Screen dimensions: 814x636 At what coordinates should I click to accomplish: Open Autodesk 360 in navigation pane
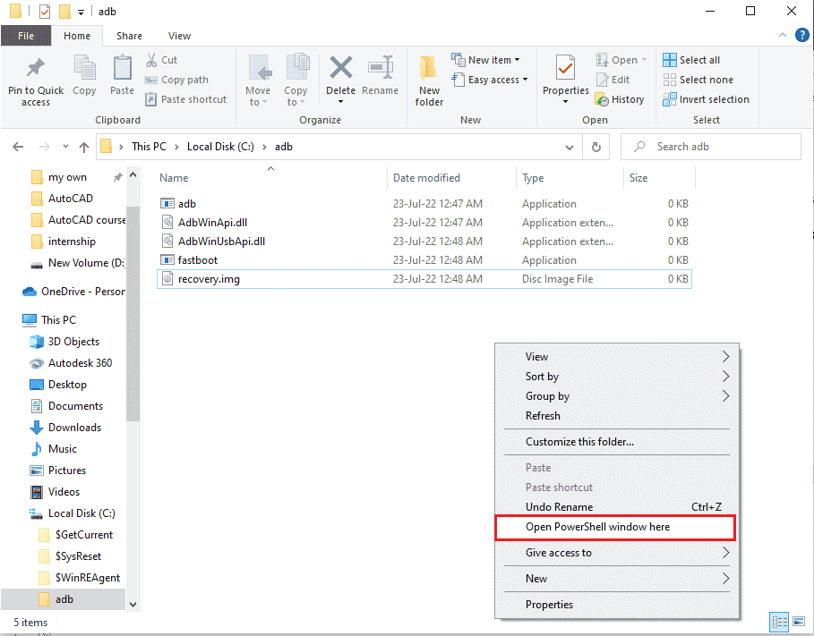pos(71,363)
